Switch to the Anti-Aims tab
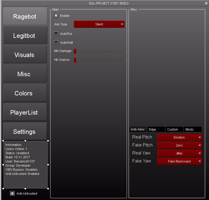Image resolution: width=209 pixels, height=200 pixels. (138, 129)
